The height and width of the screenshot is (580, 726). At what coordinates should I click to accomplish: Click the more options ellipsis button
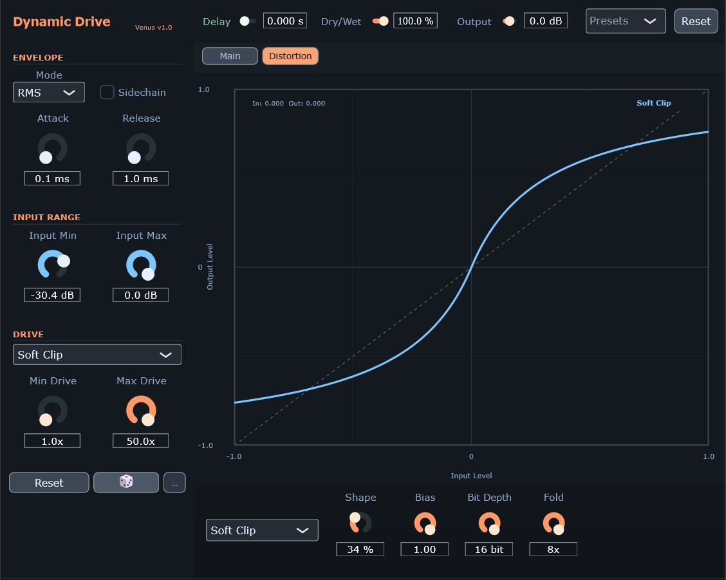tap(174, 483)
